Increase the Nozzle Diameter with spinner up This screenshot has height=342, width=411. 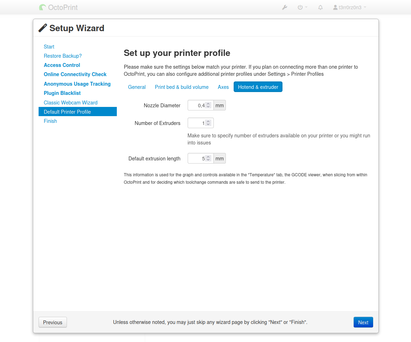[208, 104]
